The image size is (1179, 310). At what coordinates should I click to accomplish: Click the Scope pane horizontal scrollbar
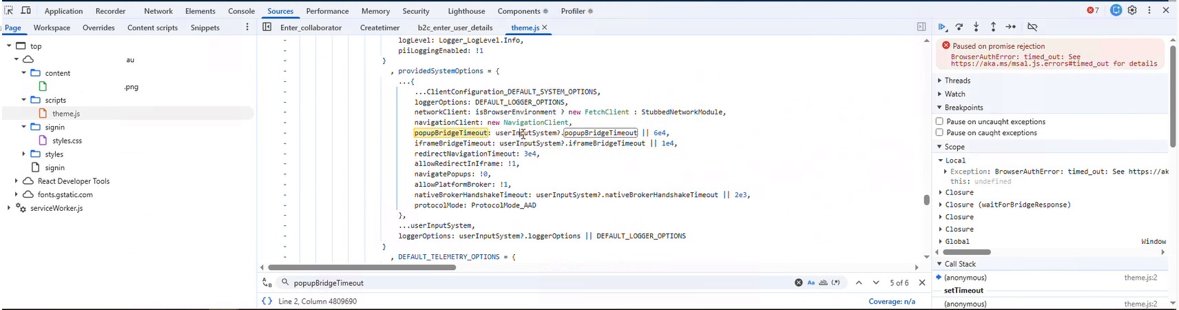tap(967, 252)
